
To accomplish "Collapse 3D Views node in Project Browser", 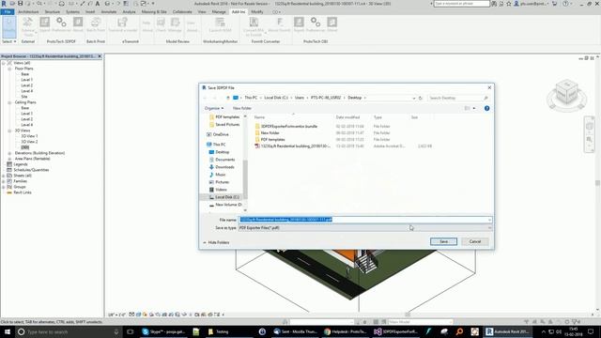I will click(9, 131).
